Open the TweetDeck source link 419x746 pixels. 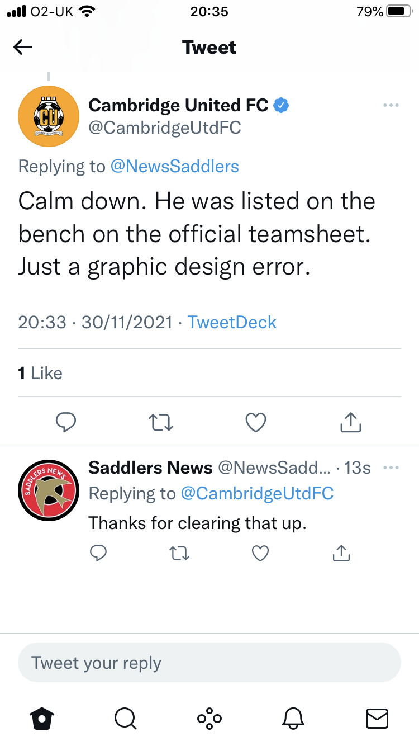[x=232, y=322]
